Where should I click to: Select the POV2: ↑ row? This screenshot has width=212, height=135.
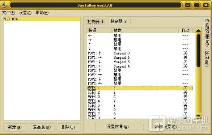(x=140, y=70)
